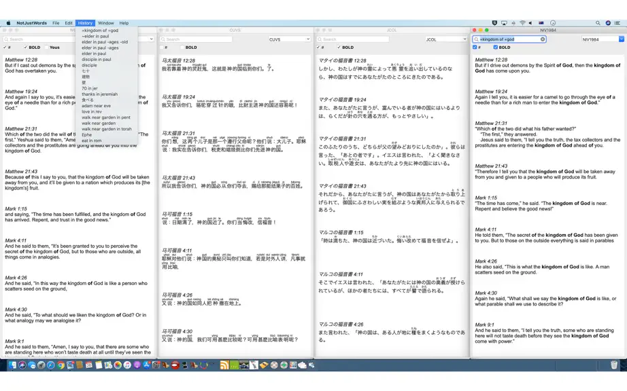The width and height of the screenshot is (627, 391).
Task: Click 'Mark 9:1' reference in NIV1984 window
Action: (484, 324)
